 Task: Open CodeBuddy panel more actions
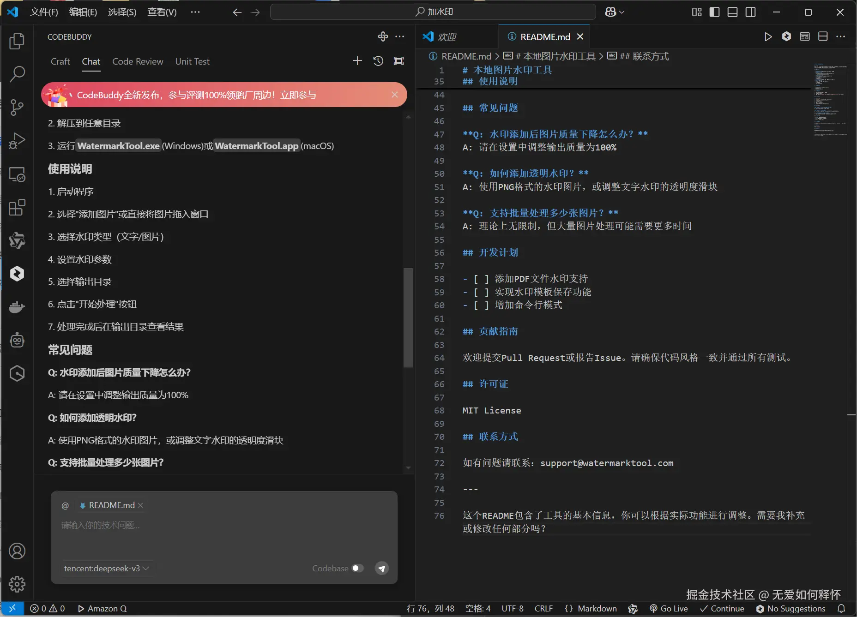pyautogui.click(x=400, y=36)
